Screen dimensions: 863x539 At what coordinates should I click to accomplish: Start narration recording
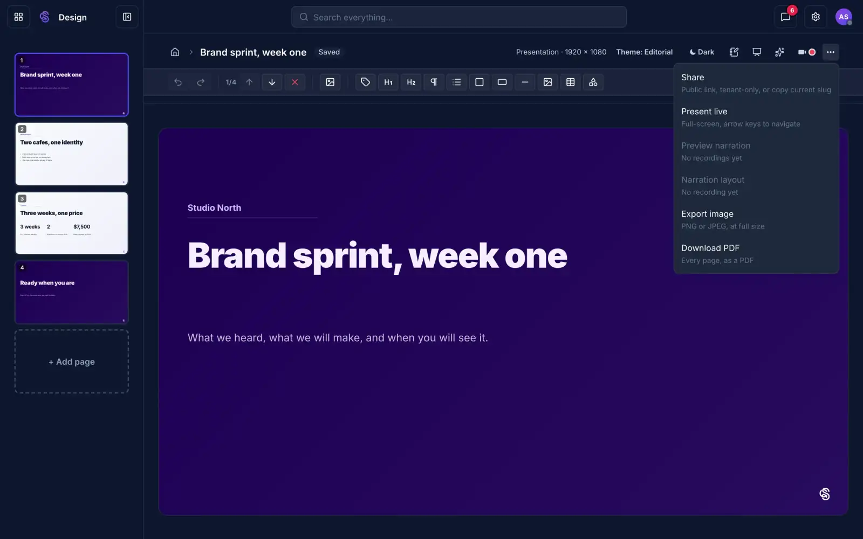click(806, 52)
